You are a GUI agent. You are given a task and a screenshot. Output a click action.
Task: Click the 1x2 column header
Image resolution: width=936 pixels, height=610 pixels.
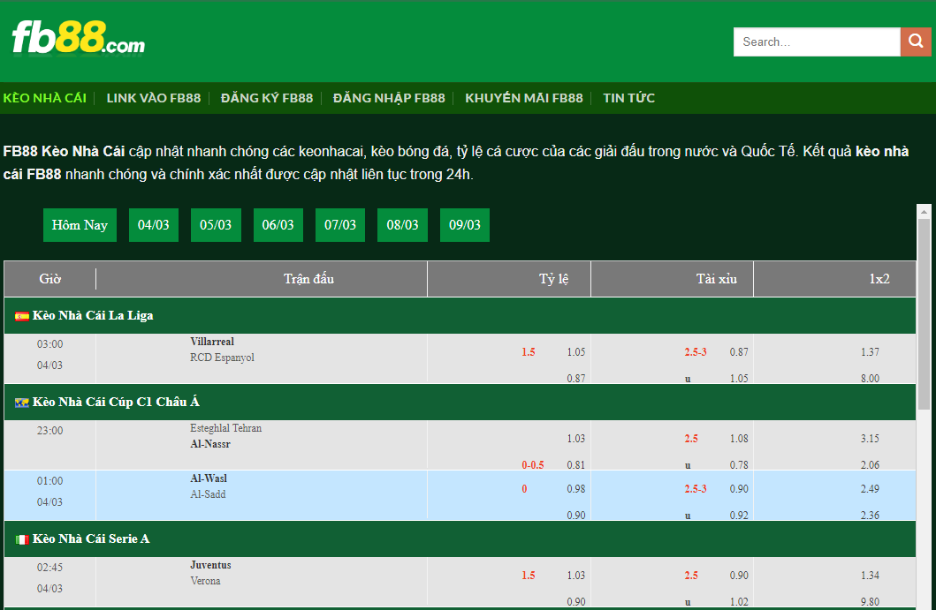tap(879, 278)
